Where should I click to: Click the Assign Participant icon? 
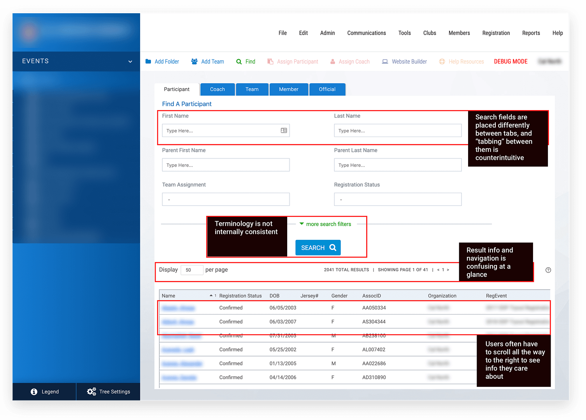[270, 62]
